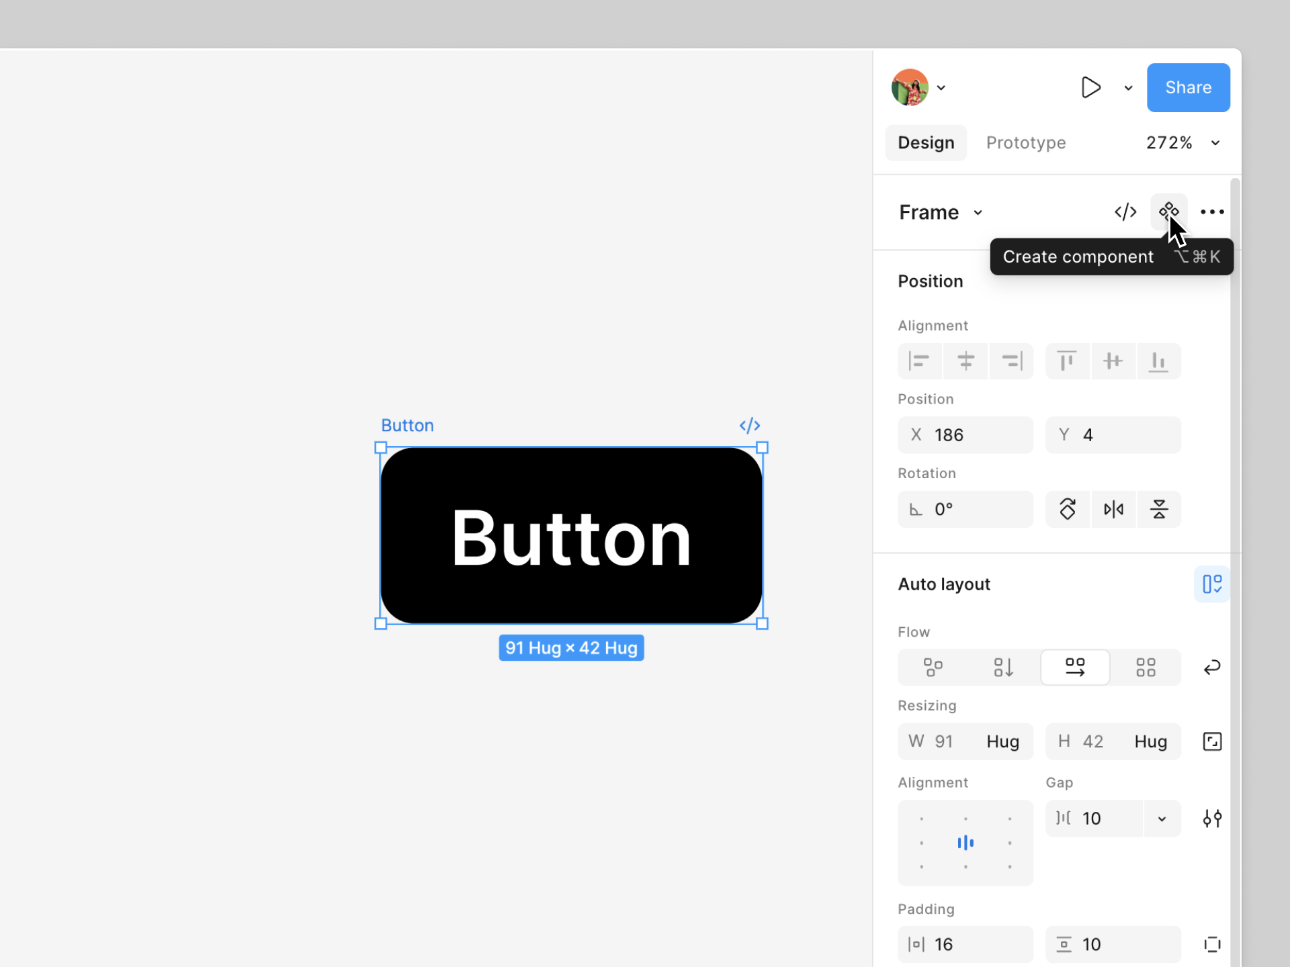
Task: Open auto layout advanced settings icon
Action: coord(1212,819)
